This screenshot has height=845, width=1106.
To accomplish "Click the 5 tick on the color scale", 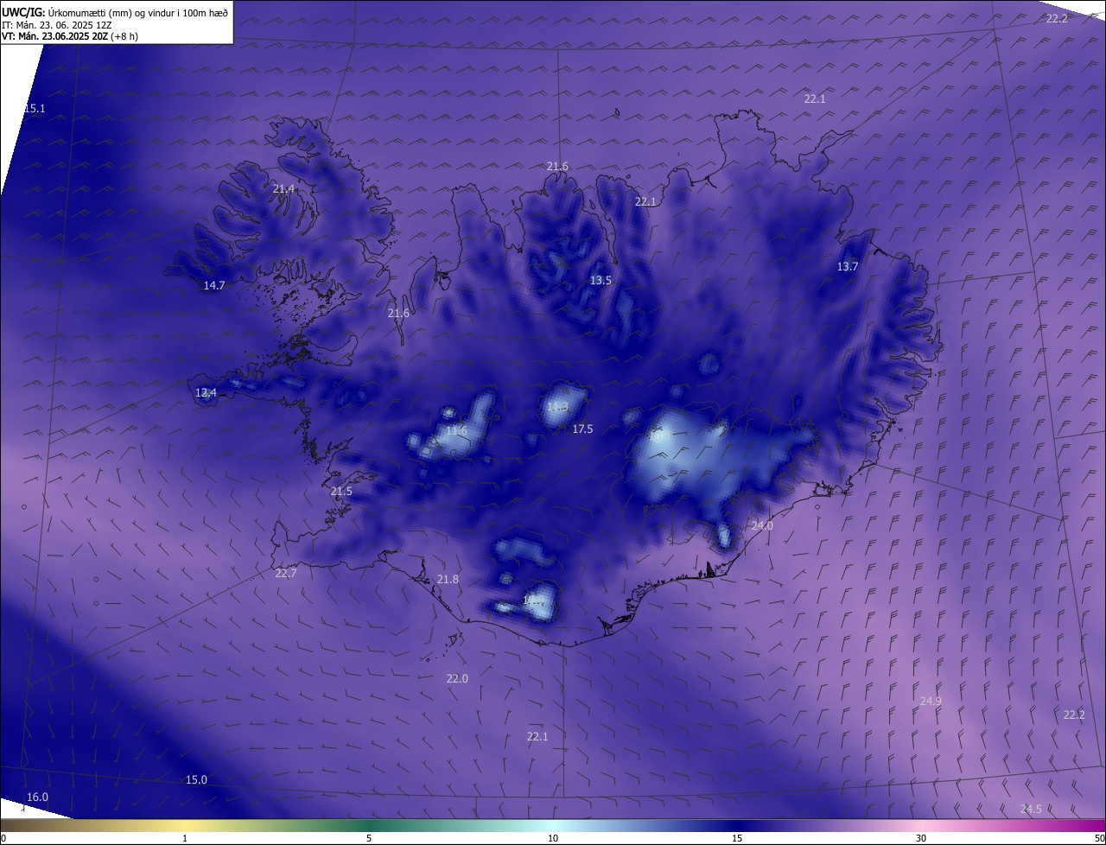I will click(369, 838).
